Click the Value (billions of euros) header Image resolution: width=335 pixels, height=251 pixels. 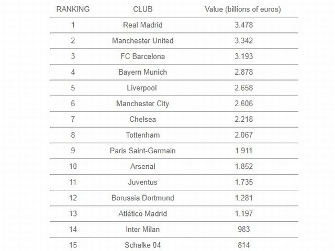pyautogui.click(x=243, y=9)
